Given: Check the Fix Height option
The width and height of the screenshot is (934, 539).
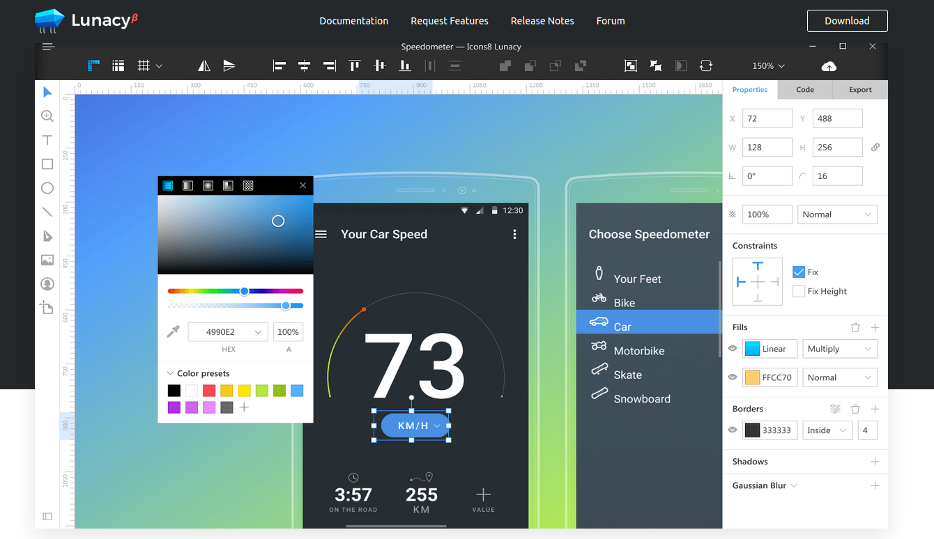Looking at the screenshot, I should (798, 291).
